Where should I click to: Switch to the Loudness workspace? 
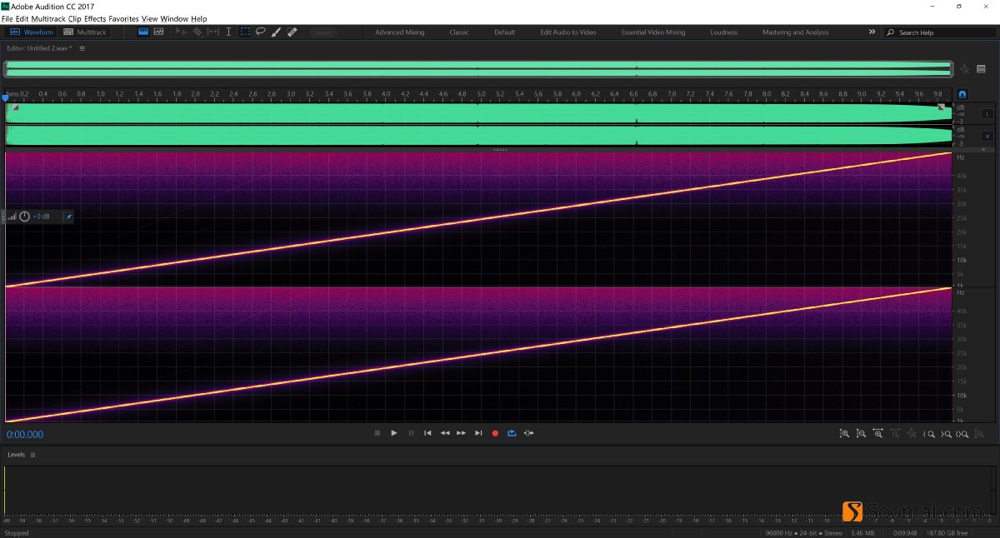click(723, 32)
